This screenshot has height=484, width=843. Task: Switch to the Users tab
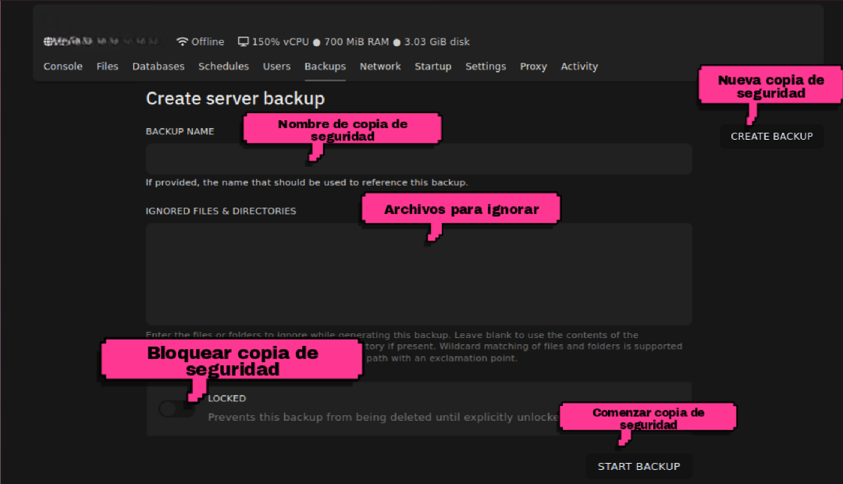click(276, 66)
